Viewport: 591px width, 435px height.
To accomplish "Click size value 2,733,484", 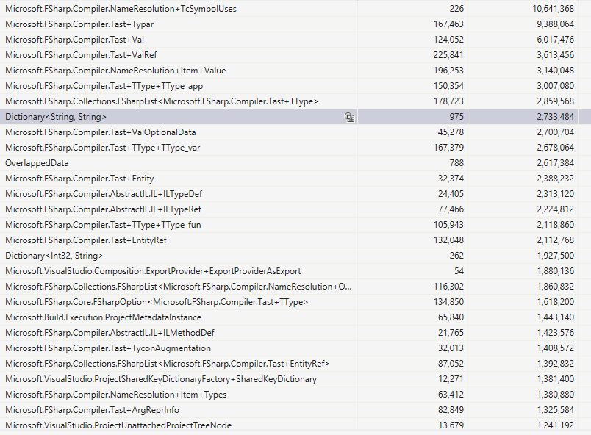I will (556, 117).
